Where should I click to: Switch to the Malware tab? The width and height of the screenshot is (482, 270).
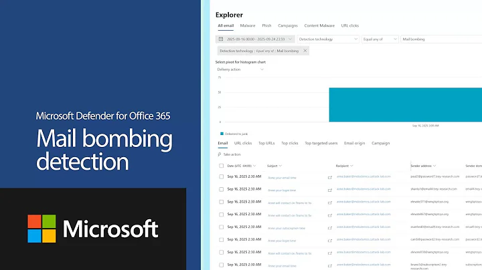(x=248, y=25)
